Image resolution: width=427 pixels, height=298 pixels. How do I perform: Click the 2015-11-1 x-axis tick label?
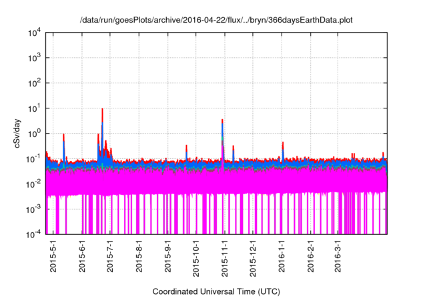click(225, 258)
